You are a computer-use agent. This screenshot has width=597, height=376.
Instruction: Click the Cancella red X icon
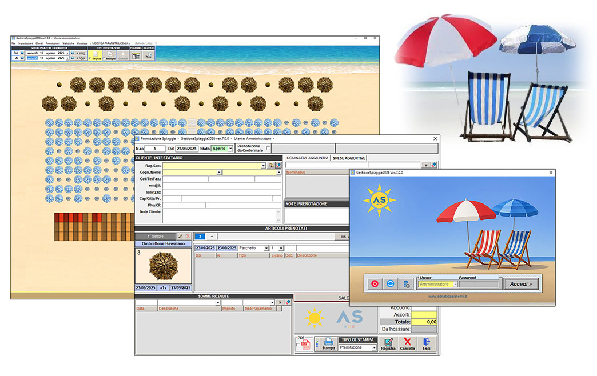(x=408, y=343)
